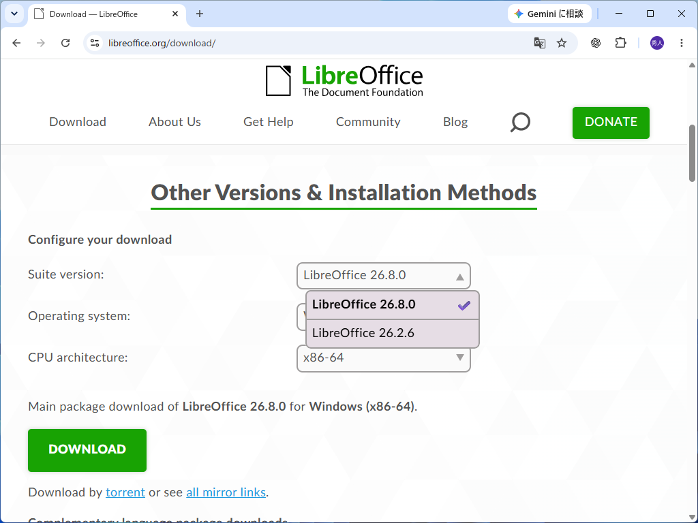This screenshot has height=523, width=698.
Task: Click the Suite version: label
Action: (x=66, y=274)
